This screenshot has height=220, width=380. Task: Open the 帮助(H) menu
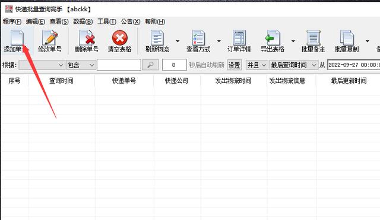(155, 21)
